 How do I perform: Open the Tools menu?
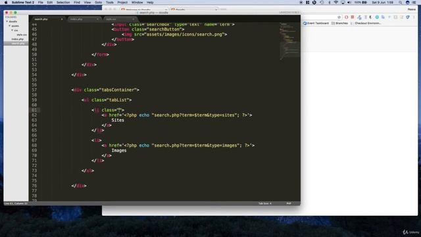coord(110,3)
